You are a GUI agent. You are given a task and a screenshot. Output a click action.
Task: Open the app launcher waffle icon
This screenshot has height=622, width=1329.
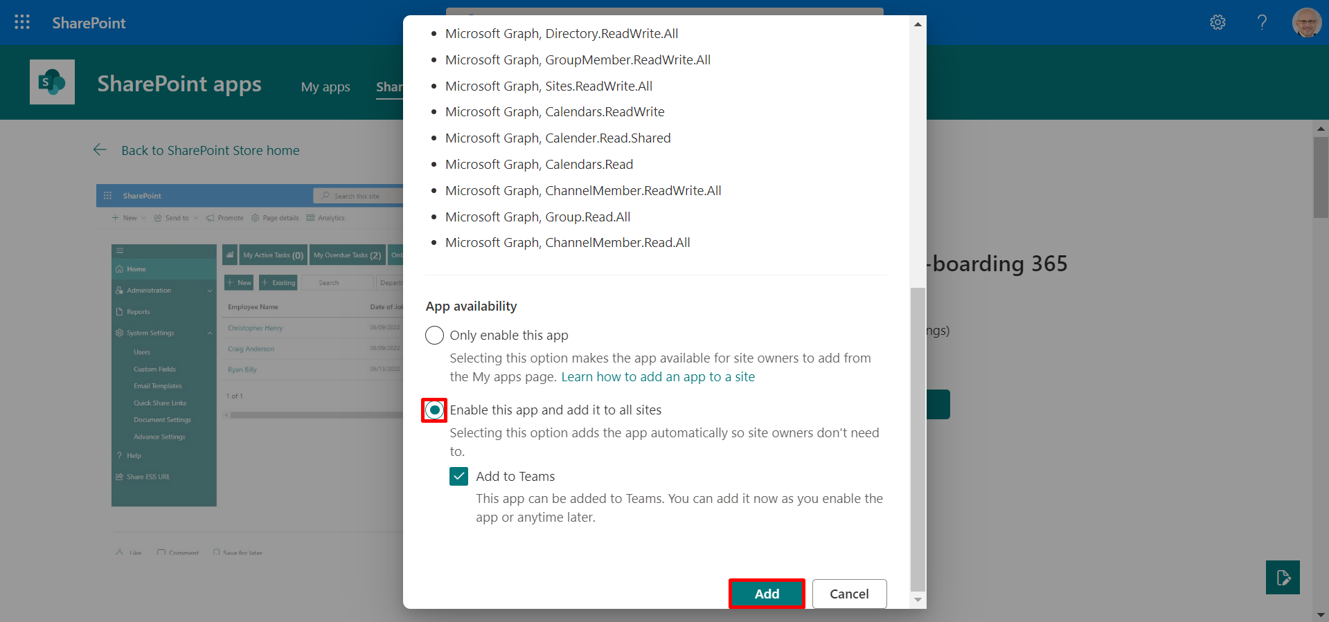click(22, 22)
